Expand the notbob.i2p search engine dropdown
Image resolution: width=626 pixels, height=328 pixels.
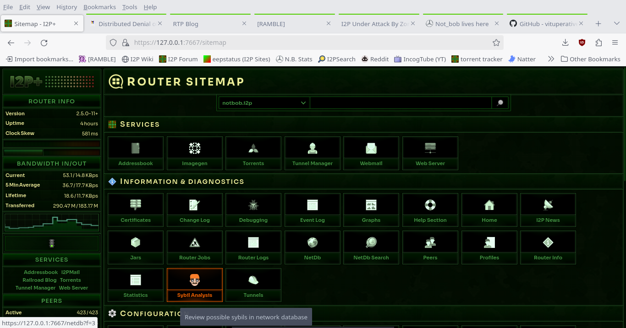[x=264, y=103]
